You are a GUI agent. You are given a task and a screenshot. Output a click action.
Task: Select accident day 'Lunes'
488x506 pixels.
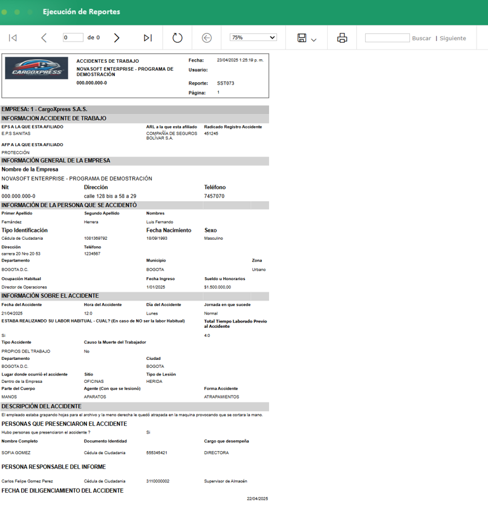(152, 313)
